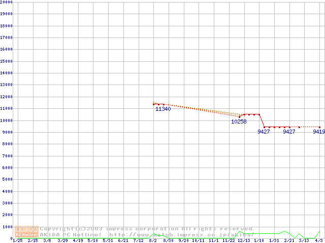This screenshot has height=243, width=325.
Task: Click the 2/21 date on x-axis
Action: point(289,240)
